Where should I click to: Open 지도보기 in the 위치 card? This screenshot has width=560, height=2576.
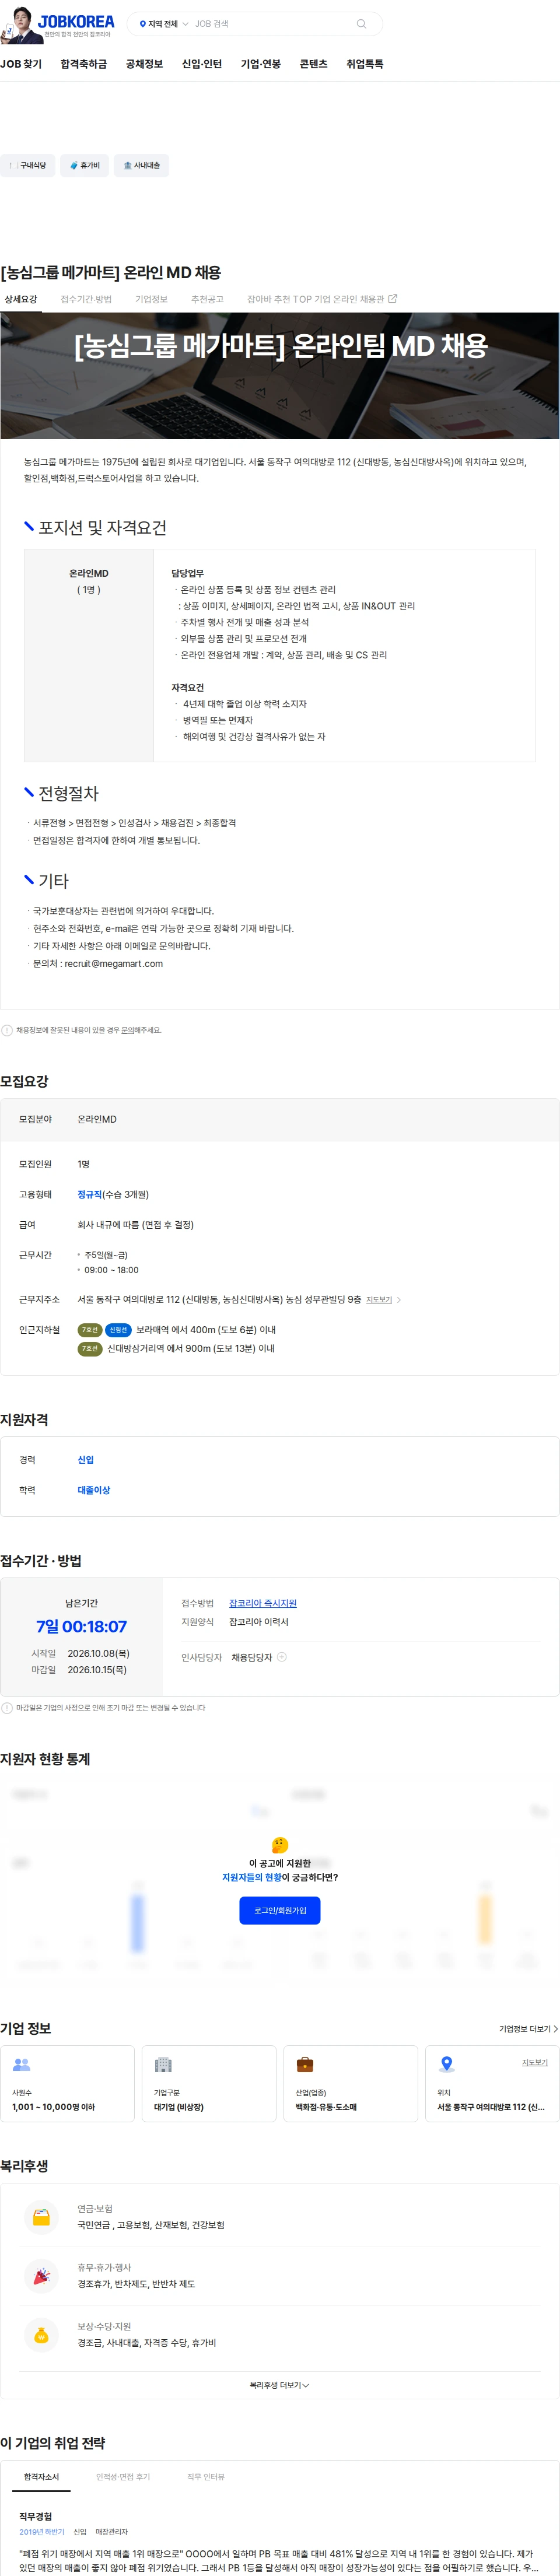pos(535,2062)
